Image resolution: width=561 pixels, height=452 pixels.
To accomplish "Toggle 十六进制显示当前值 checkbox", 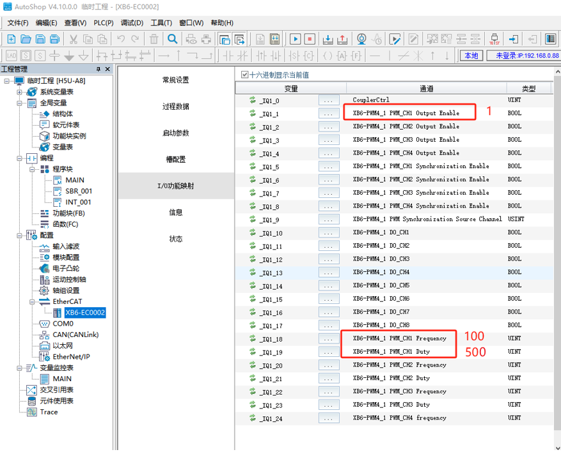I will [245, 75].
